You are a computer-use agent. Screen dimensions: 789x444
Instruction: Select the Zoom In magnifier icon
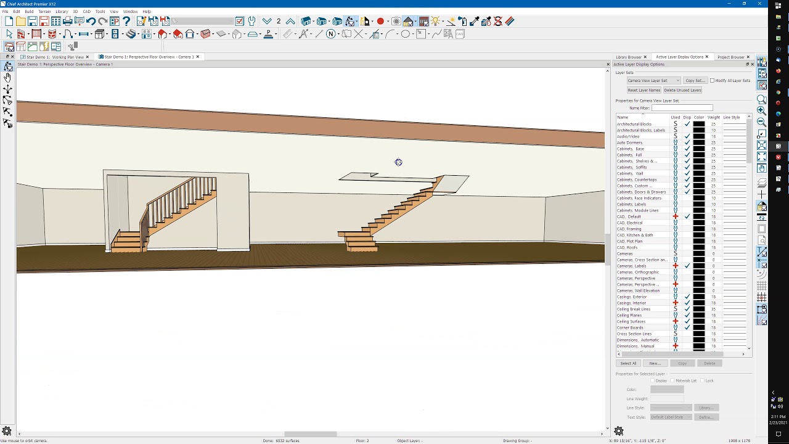click(x=762, y=110)
